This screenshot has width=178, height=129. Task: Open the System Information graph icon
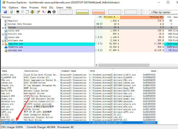pyautogui.click(x=18, y=12)
